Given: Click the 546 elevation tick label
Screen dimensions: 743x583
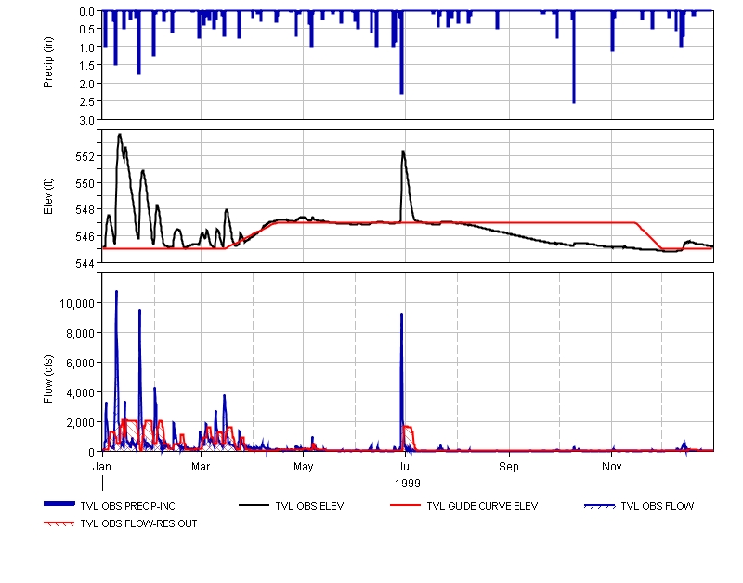Looking at the screenshot, I should click(85, 236).
